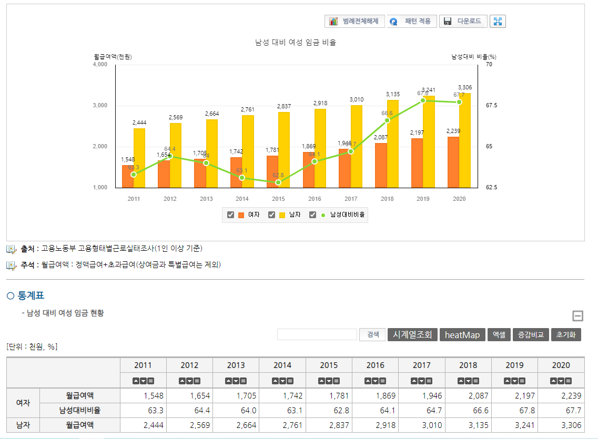Click the yellow 남자 legend swatch
598x439 pixels.
click(282, 216)
